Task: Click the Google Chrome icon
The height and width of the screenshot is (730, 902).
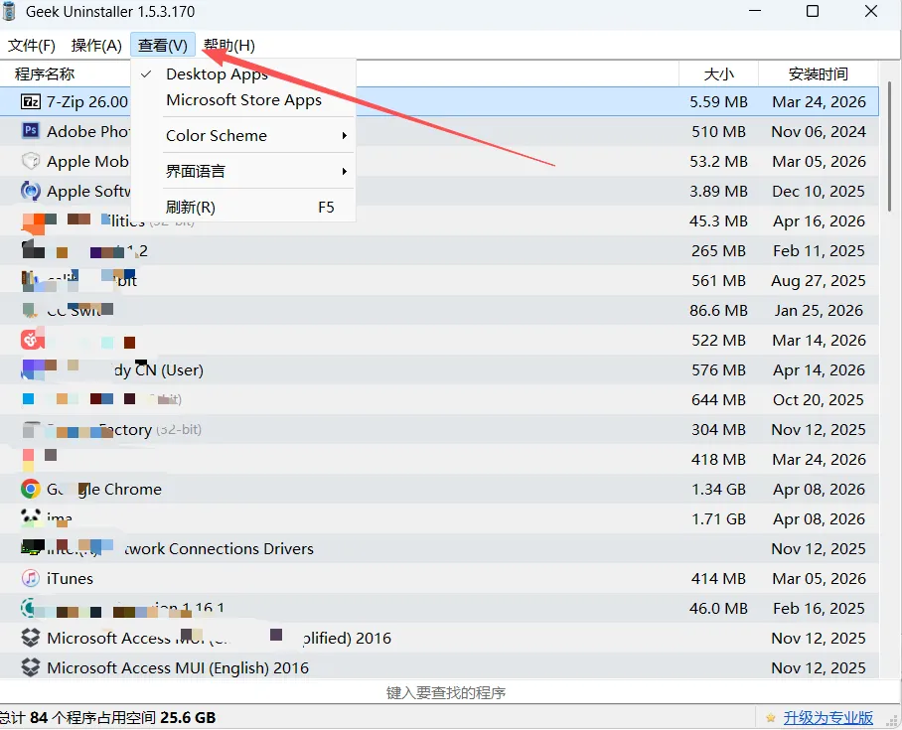Action: pyautogui.click(x=31, y=489)
